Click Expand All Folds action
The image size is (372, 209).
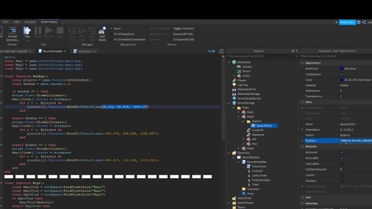coord(183,34)
